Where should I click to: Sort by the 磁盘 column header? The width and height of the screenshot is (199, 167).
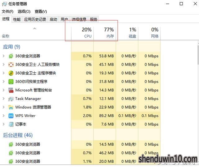click(127, 33)
